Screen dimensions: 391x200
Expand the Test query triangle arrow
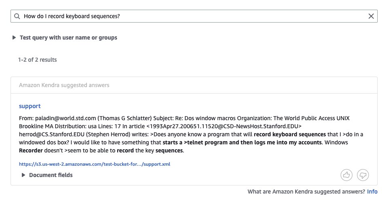[14, 37]
